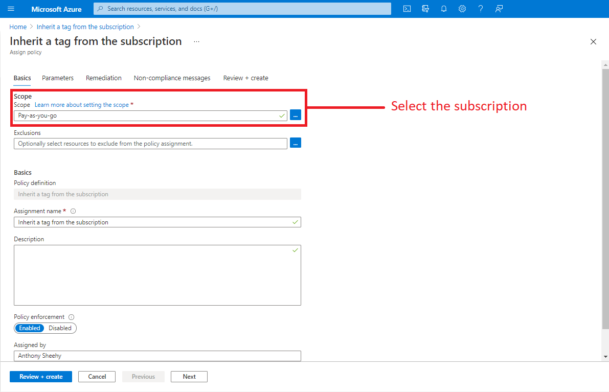Open portal Settings gear
609x392 pixels.
point(462,9)
